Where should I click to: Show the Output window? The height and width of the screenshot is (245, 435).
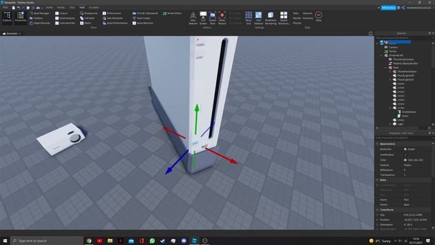pos(61,14)
